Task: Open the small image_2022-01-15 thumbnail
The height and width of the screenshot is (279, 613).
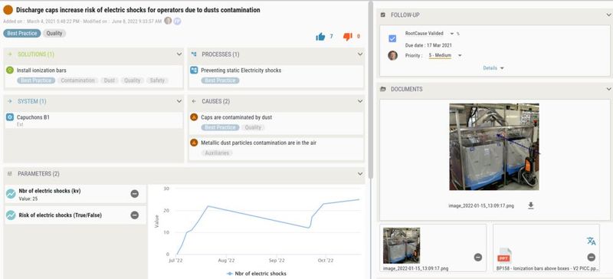Action: [402, 245]
